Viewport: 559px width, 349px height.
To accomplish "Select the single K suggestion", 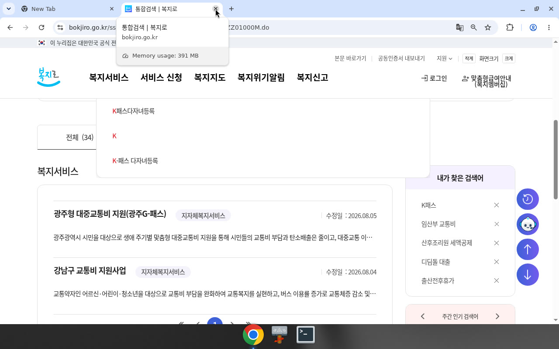I will click(x=114, y=136).
